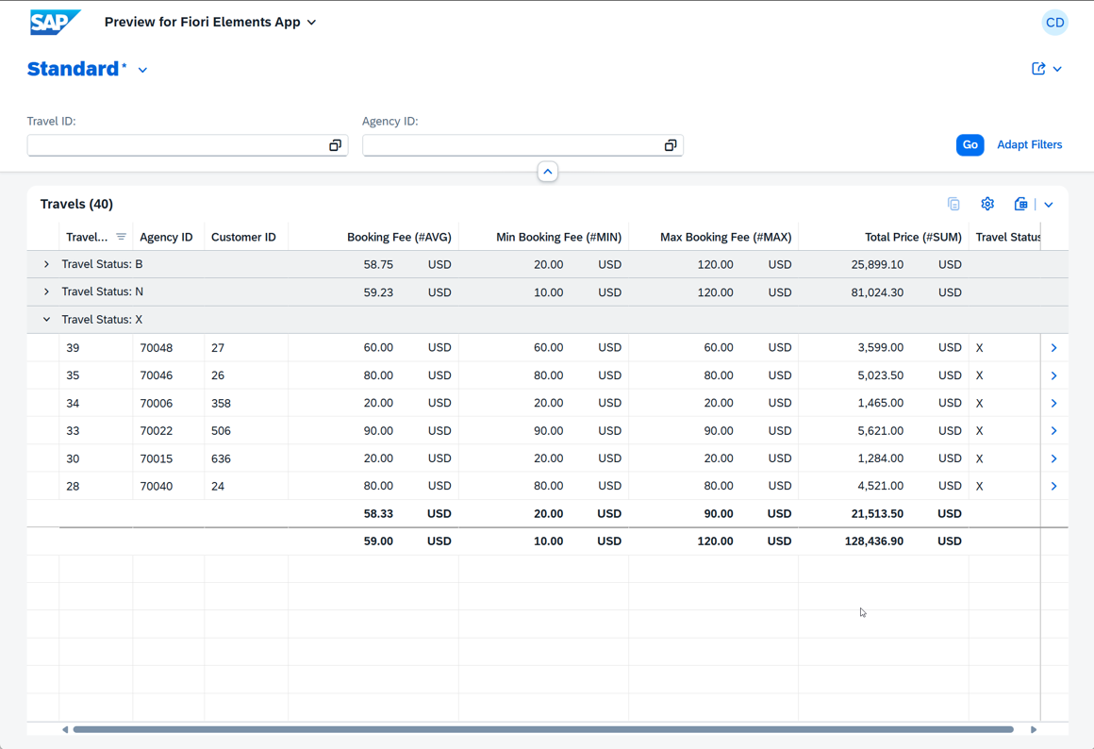Select grand total 128,436.90

tap(873, 541)
